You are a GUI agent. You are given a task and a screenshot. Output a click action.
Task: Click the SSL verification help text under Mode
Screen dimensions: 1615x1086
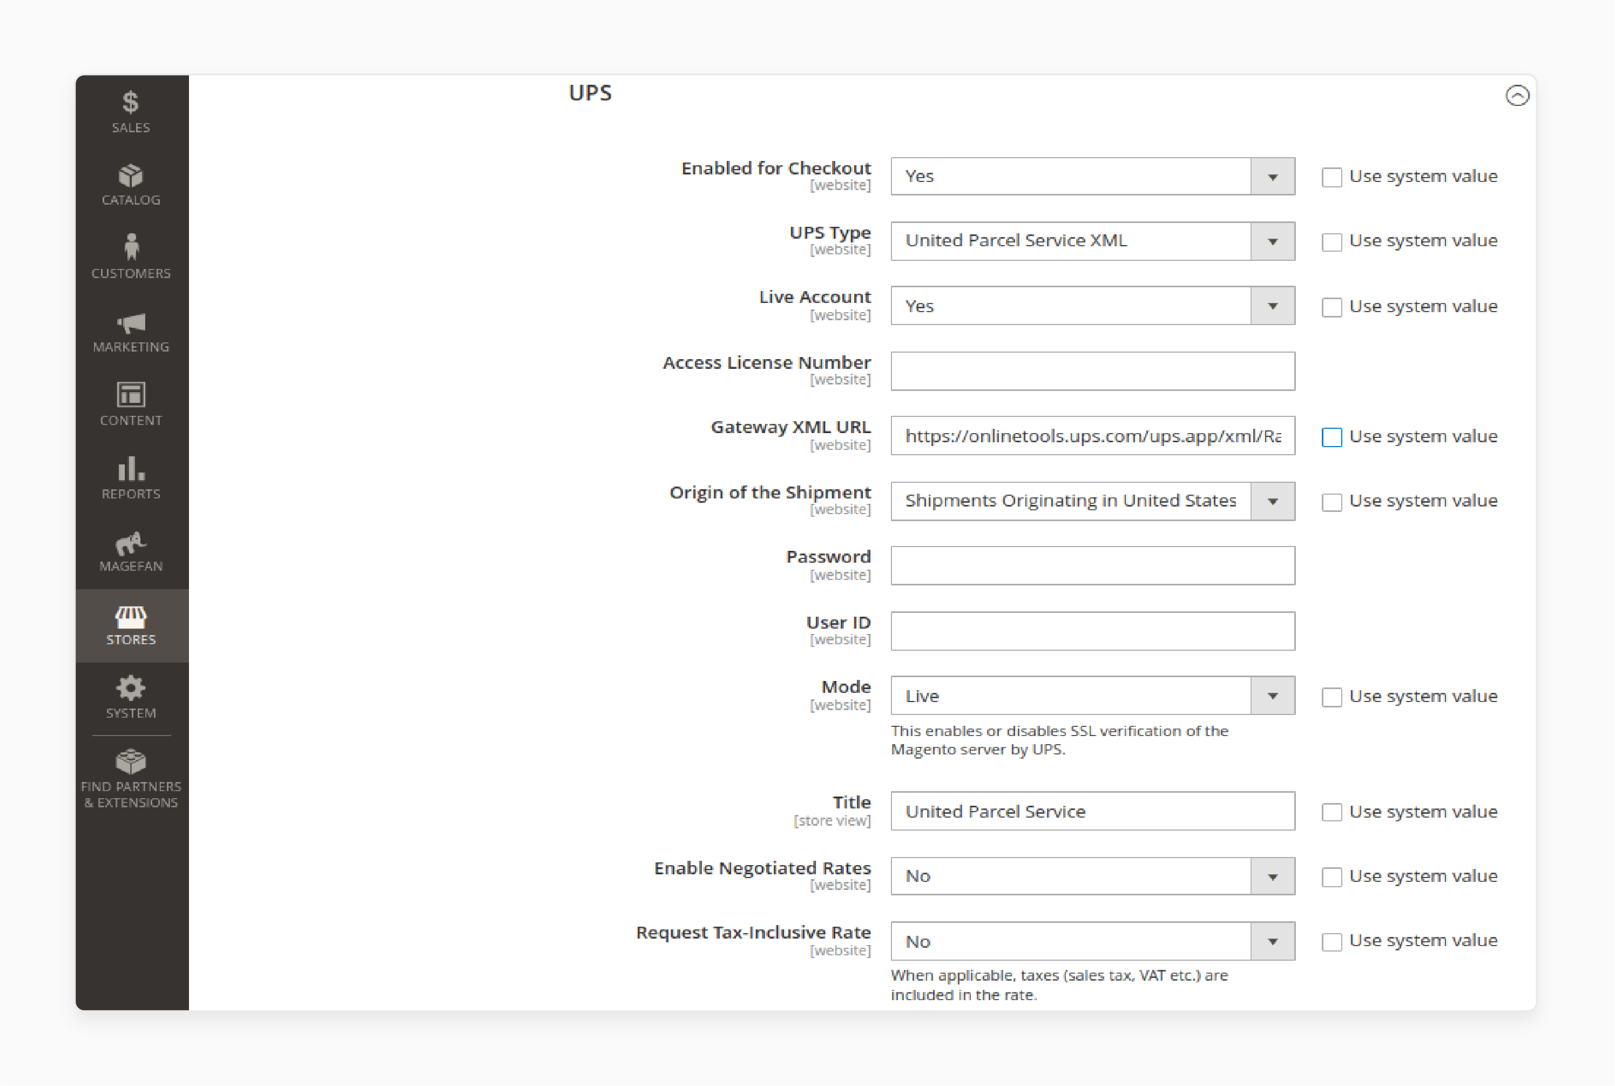(1059, 740)
